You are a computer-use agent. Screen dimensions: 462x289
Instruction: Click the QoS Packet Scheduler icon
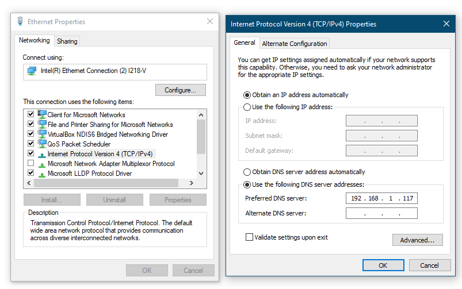click(x=42, y=144)
